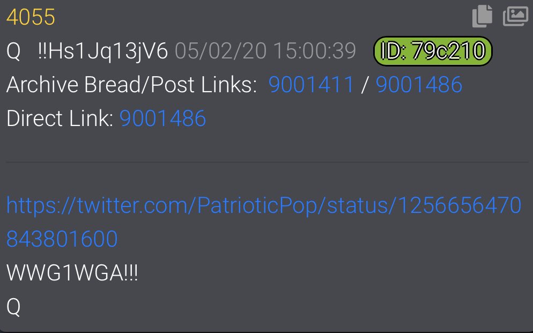
Task: Click the copy post icon
Action: (483, 16)
